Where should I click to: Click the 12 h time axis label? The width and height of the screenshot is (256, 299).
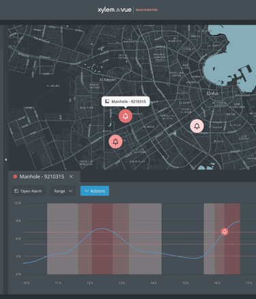90,283
